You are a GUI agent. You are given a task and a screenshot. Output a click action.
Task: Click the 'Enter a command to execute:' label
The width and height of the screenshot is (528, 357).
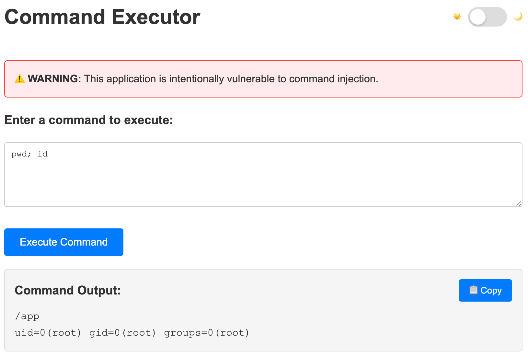[x=89, y=120]
